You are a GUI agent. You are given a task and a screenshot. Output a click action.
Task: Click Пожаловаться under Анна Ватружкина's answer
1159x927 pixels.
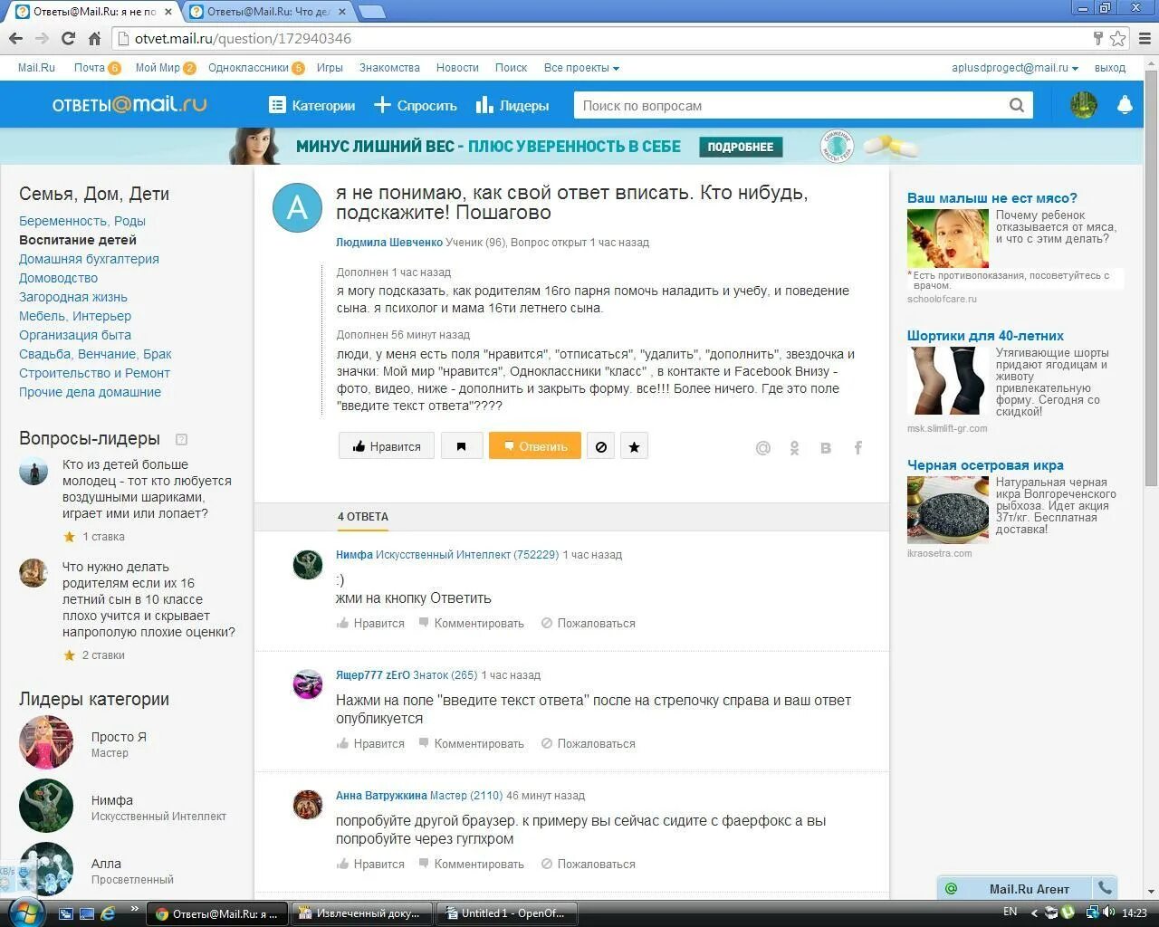589,864
